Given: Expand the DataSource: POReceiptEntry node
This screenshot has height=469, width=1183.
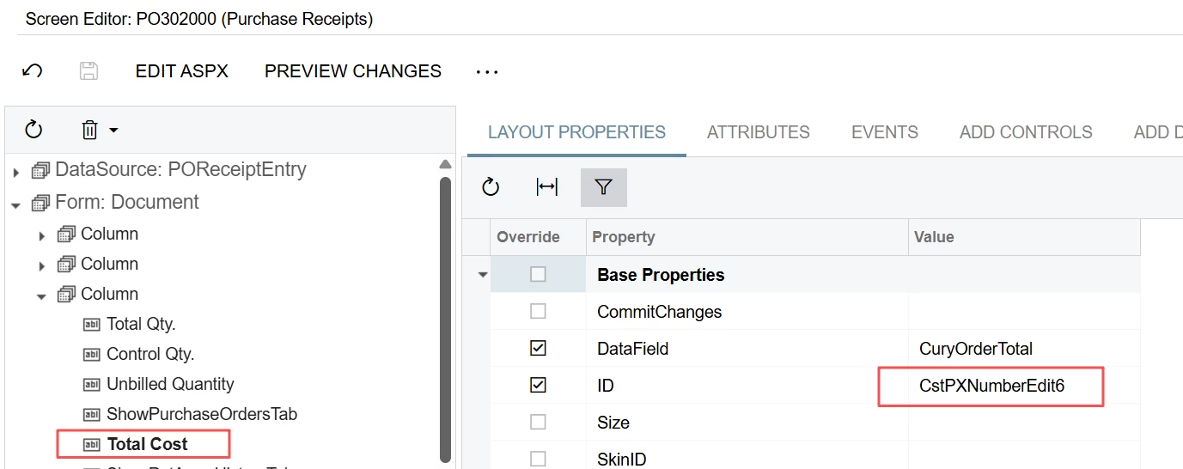Looking at the screenshot, I should (15, 172).
